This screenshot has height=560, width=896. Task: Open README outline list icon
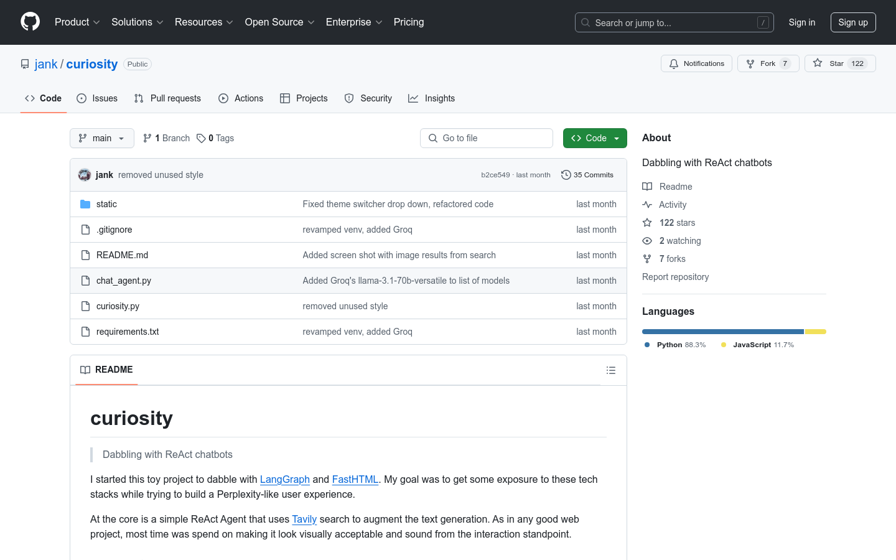610,370
